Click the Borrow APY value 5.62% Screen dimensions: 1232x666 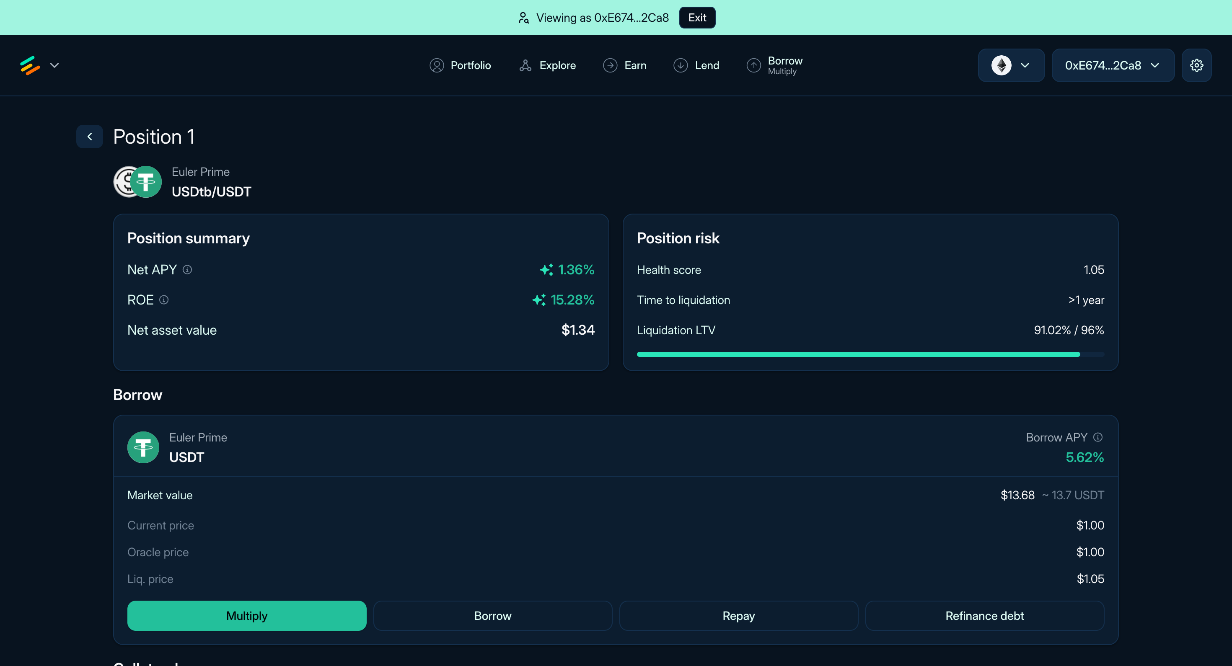[x=1084, y=457]
